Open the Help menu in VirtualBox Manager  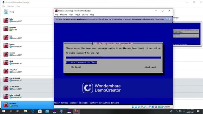tap(18, 6)
